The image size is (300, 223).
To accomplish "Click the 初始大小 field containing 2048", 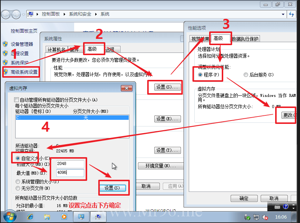I will (x=70, y=164).
